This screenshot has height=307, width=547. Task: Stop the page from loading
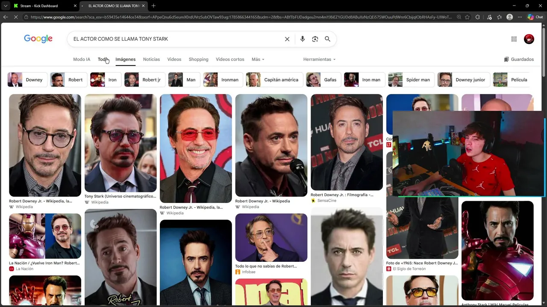click(16, 17)
